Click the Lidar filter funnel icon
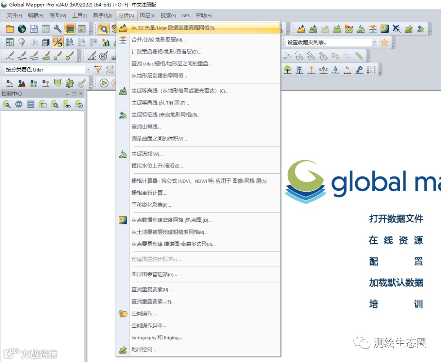The width and height of the screenshot is (441, 362). click(98, 69)
